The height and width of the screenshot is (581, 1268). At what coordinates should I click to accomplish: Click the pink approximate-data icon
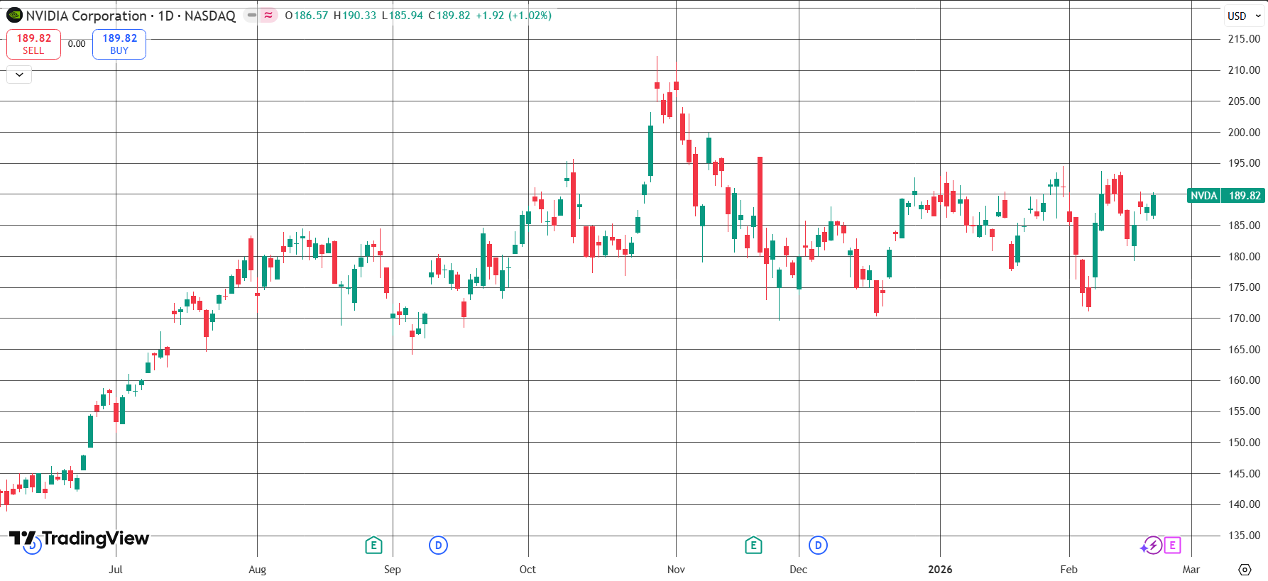268,15
